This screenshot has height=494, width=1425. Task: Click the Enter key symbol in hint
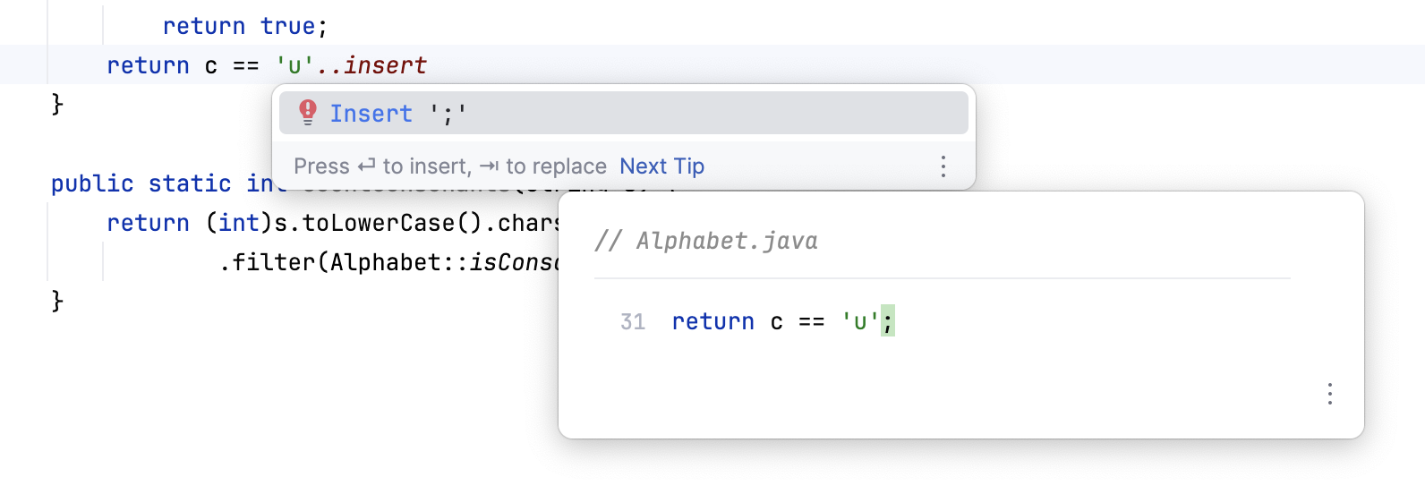(366, 166)
